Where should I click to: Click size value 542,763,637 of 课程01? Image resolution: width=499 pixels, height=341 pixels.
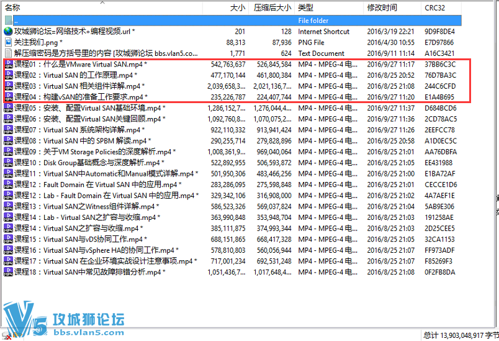tap(228, 65)
